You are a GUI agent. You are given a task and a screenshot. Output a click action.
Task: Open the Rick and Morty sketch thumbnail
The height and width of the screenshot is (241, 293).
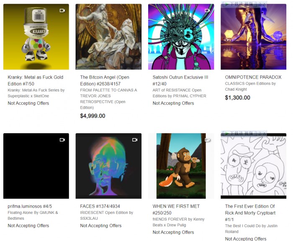(x=253, y=166)
